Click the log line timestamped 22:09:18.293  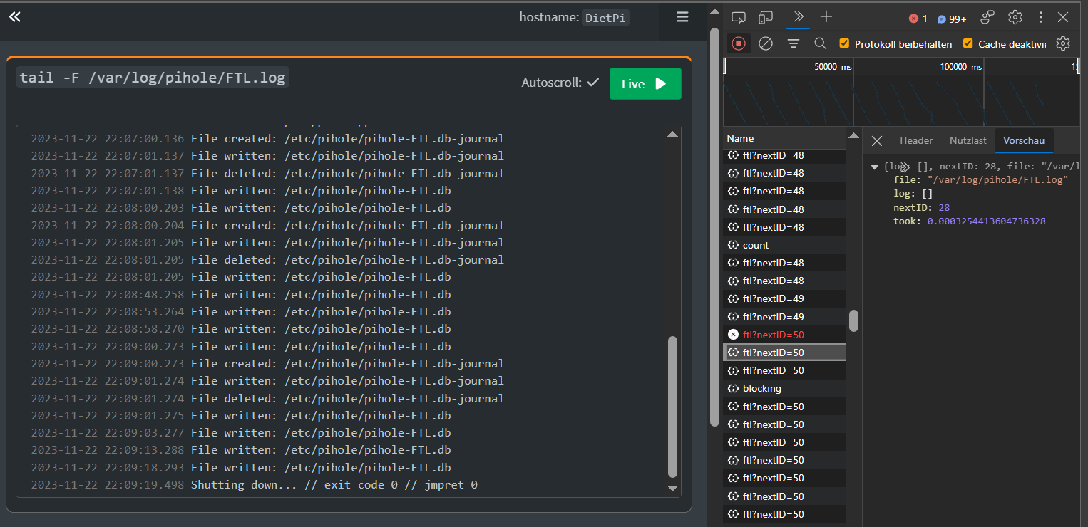pyautogui.click(x=241, y=468)
